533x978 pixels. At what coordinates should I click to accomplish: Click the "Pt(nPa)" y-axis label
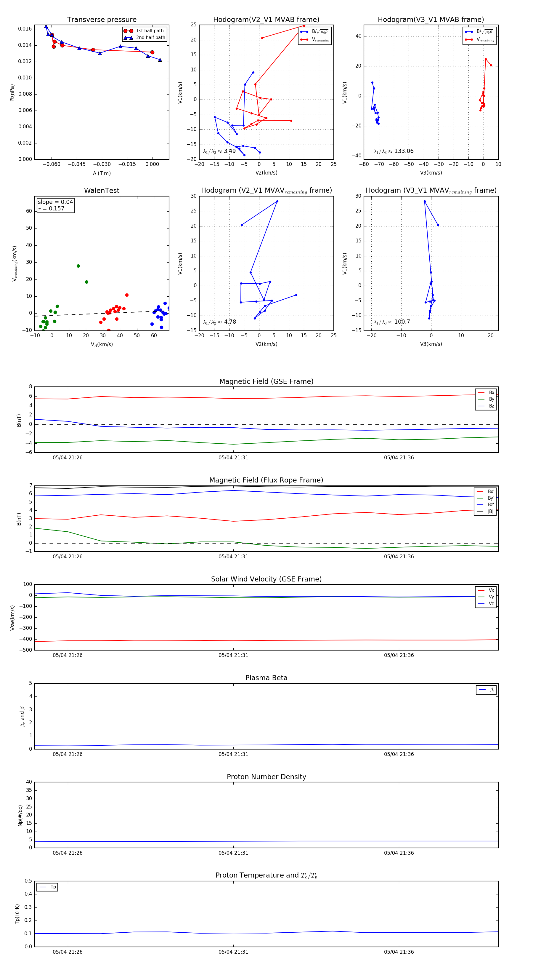pyautogui.click(x=12, y=93)
